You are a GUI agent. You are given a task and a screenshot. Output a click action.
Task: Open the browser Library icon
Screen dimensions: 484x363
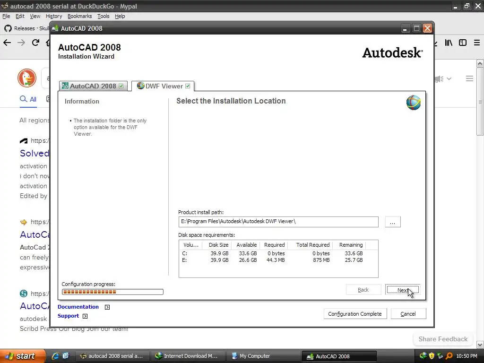(449, 43)
